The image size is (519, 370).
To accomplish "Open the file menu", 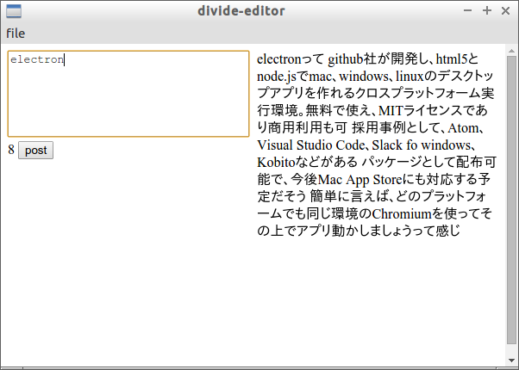I will (16, 34).
